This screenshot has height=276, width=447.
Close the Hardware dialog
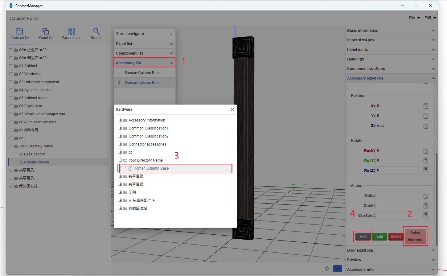tap(232, 109)
